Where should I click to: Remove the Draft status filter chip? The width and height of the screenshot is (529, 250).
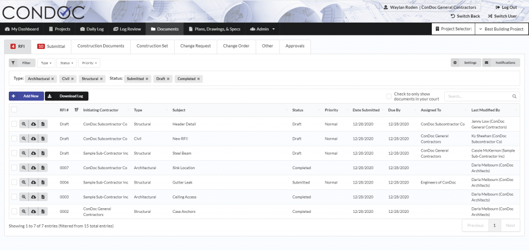coord(168,79)
